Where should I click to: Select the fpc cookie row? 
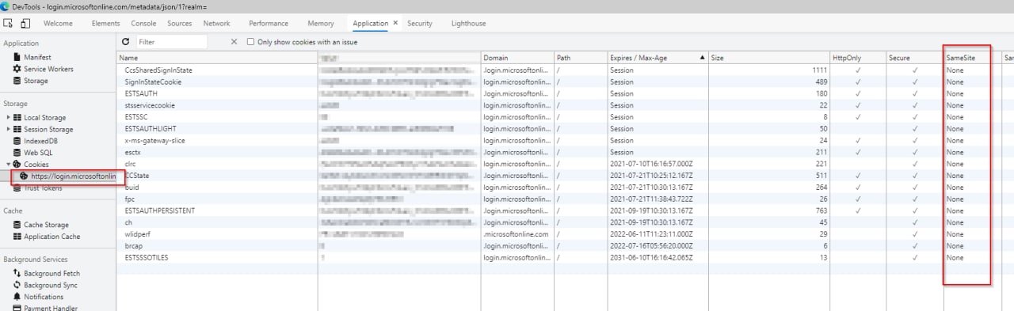click(x=565, y=199)
